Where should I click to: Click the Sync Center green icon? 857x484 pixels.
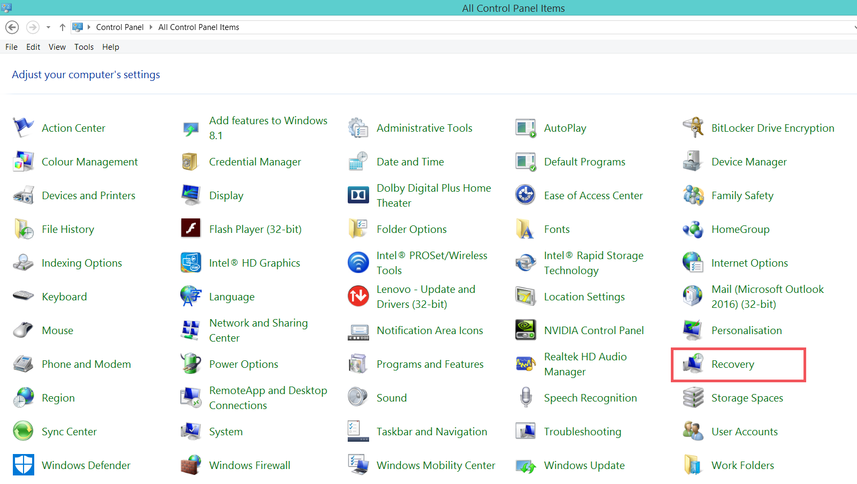pyautogui.click(x=23, y=432)
